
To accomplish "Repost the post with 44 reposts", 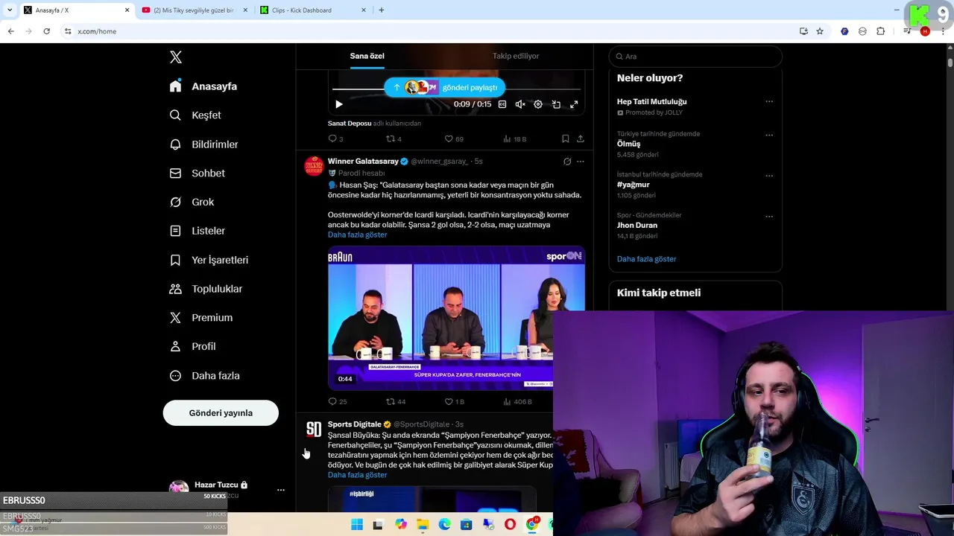I will [396, 402].
